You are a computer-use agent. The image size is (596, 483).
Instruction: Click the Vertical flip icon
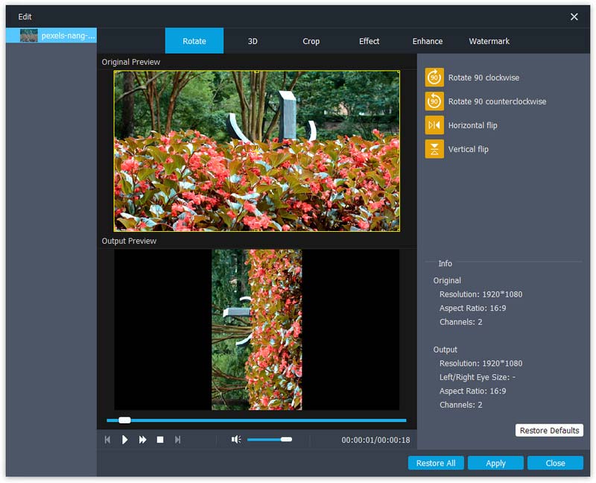(434, 149)
